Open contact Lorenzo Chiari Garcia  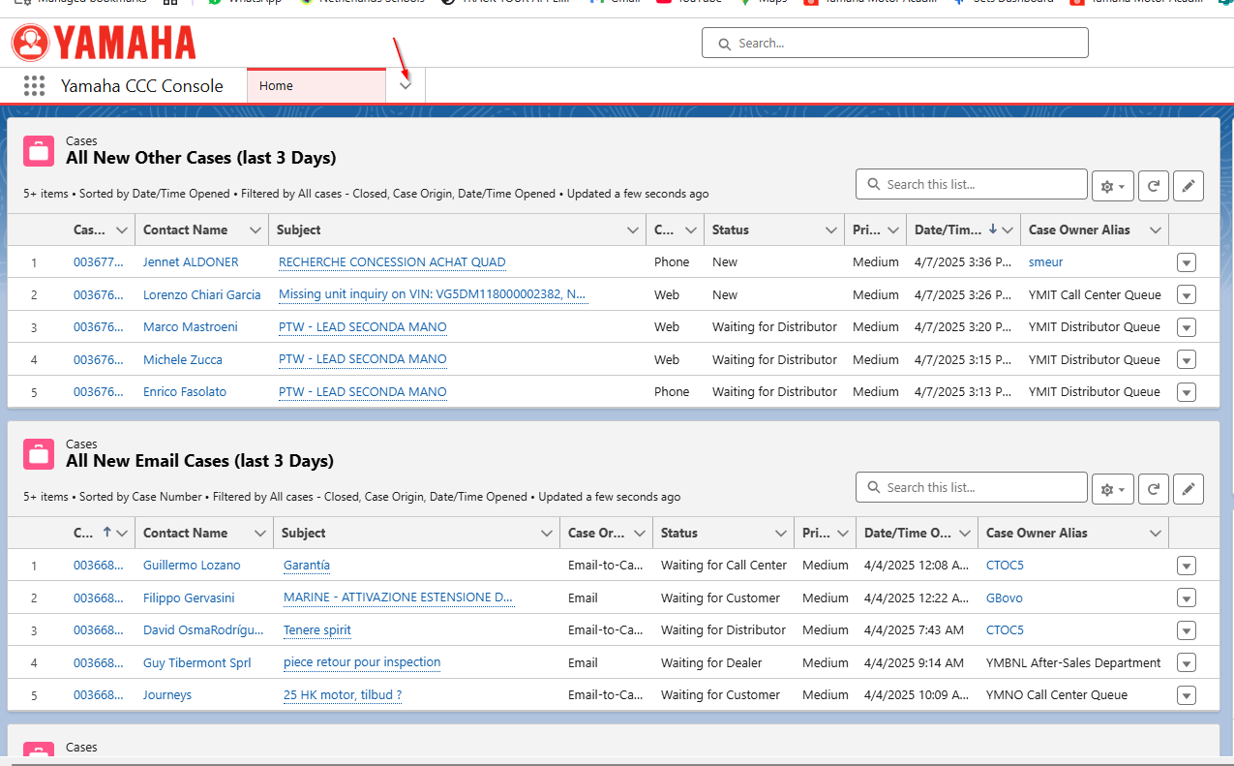(202, 294)
